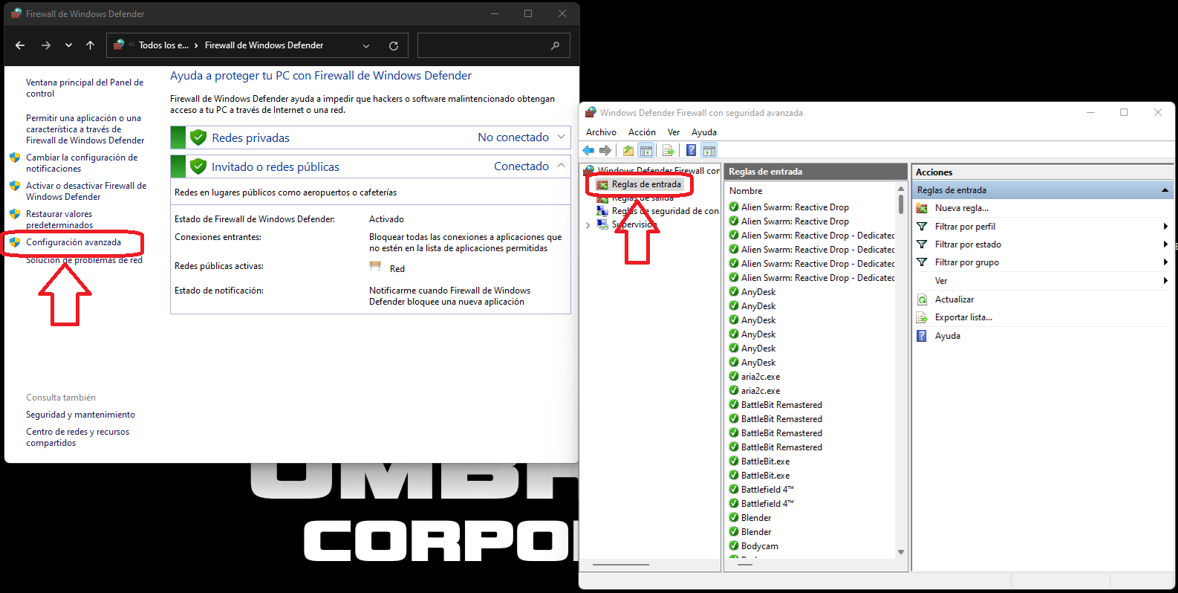1178x593 pixels.
Task: Go back in the Firewall de Windows Defender Control Panel window
Action: [20, 45]
